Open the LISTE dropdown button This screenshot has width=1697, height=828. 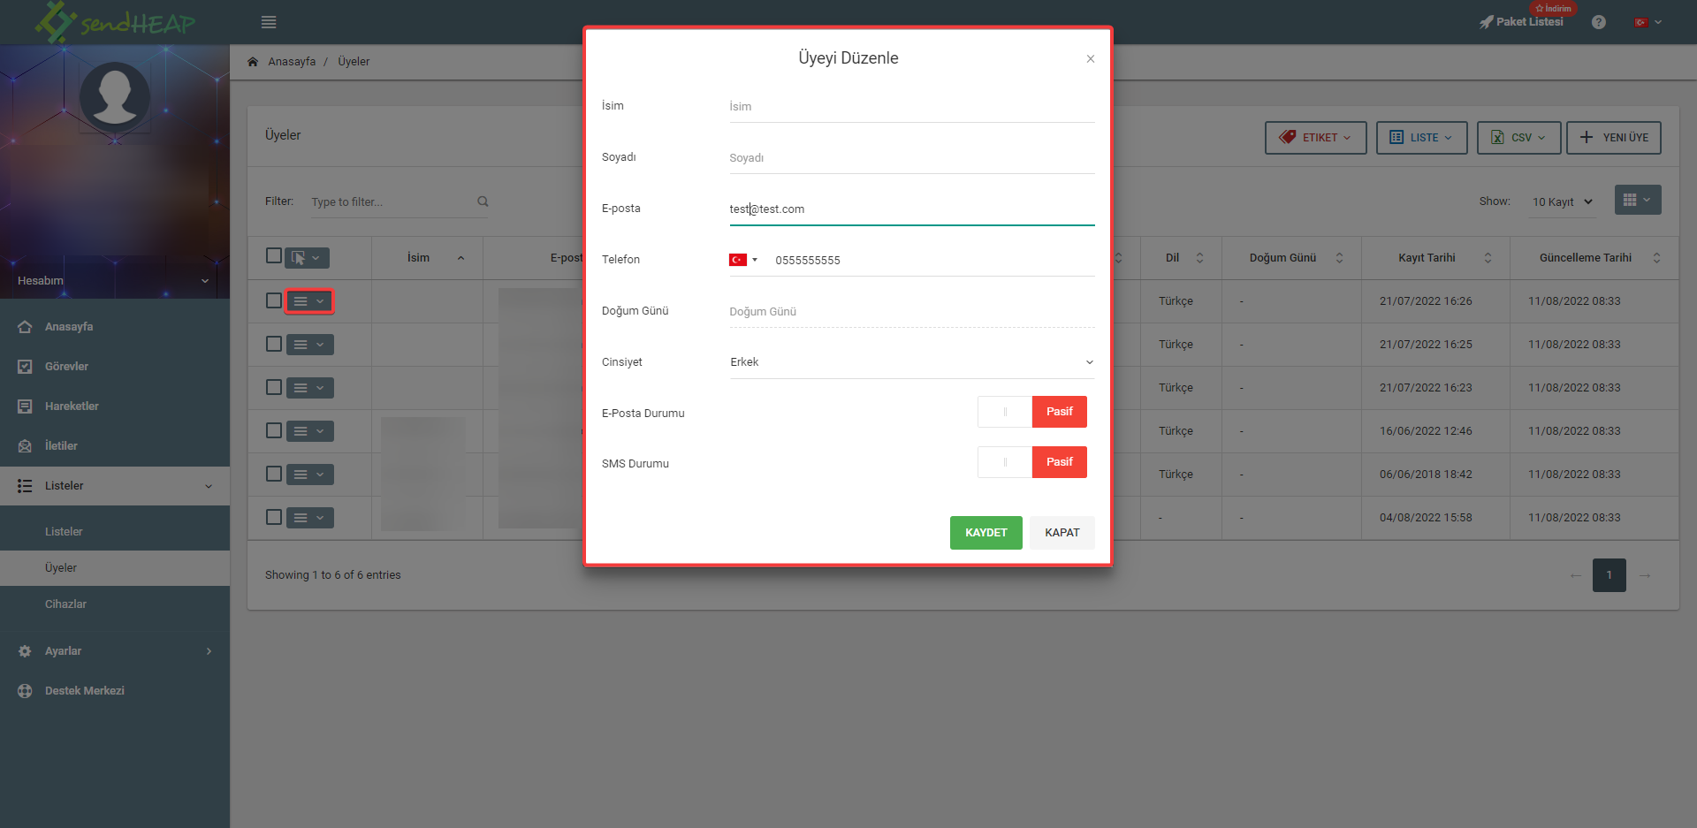click(x=1421, y=138)
